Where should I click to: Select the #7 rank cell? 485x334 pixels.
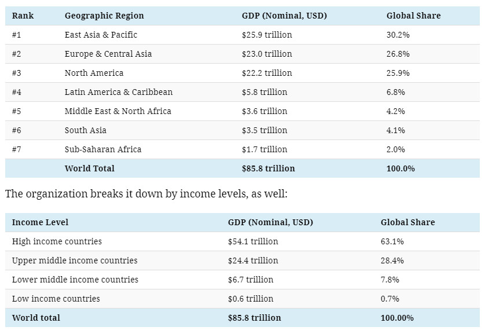17,149
